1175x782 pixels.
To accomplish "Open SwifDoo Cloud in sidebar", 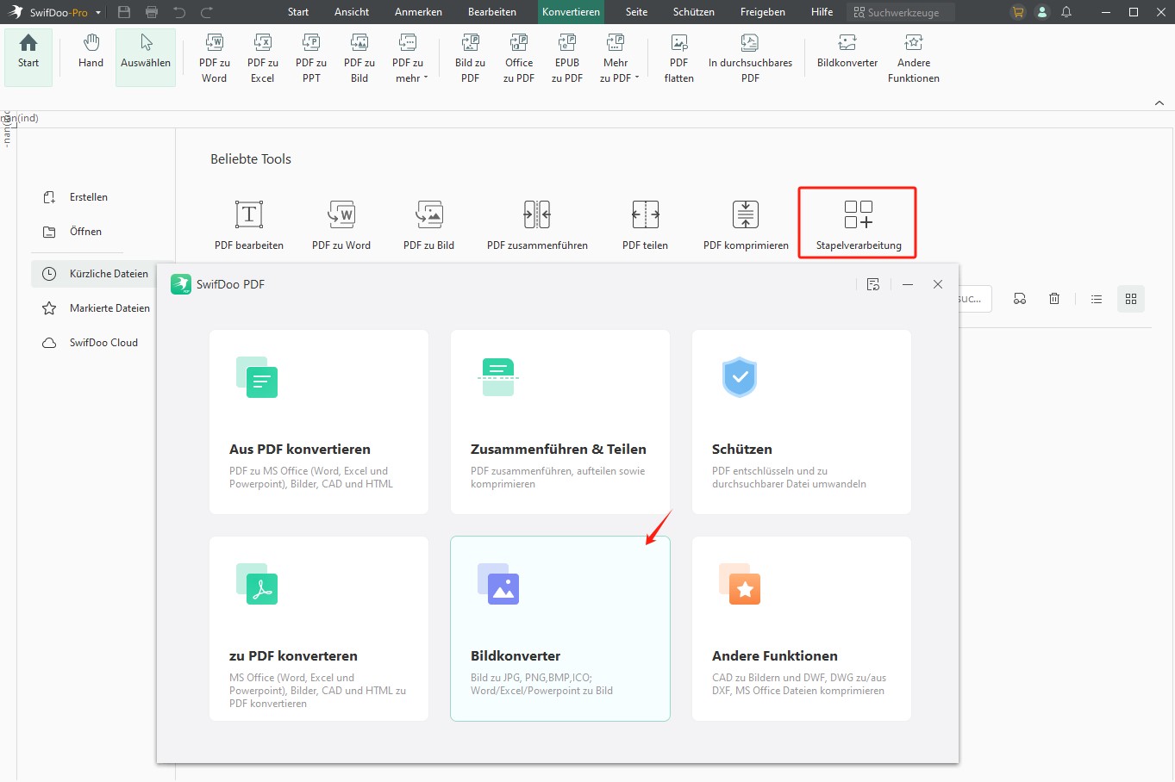I will pyautogui.click(x=91, y=343).
